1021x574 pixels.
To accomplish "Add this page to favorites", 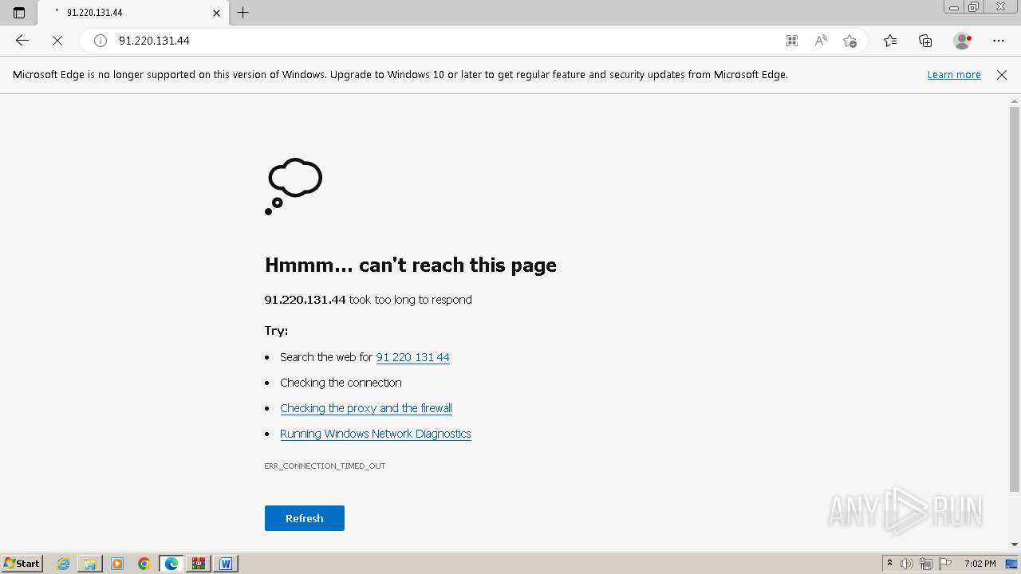I will tap(850, 41).
